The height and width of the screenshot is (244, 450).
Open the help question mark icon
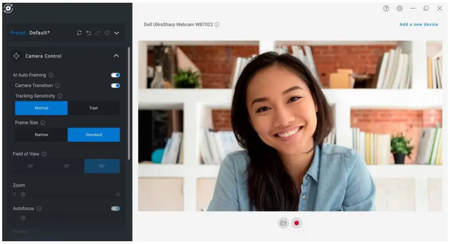(386, 8)
